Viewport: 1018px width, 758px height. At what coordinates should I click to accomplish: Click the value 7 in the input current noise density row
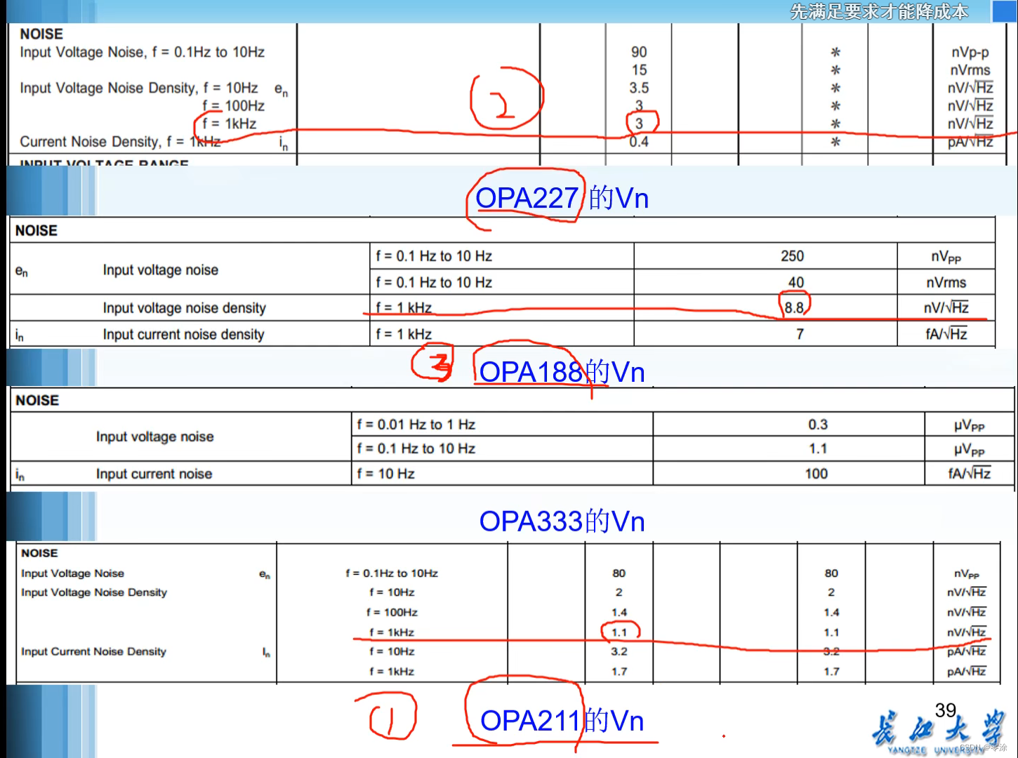click(800, 334)
